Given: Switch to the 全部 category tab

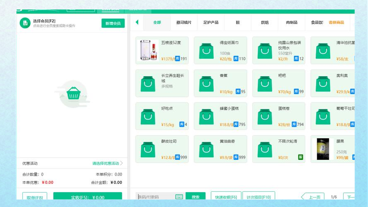Looking at the screenshot, I should (157, 22).
